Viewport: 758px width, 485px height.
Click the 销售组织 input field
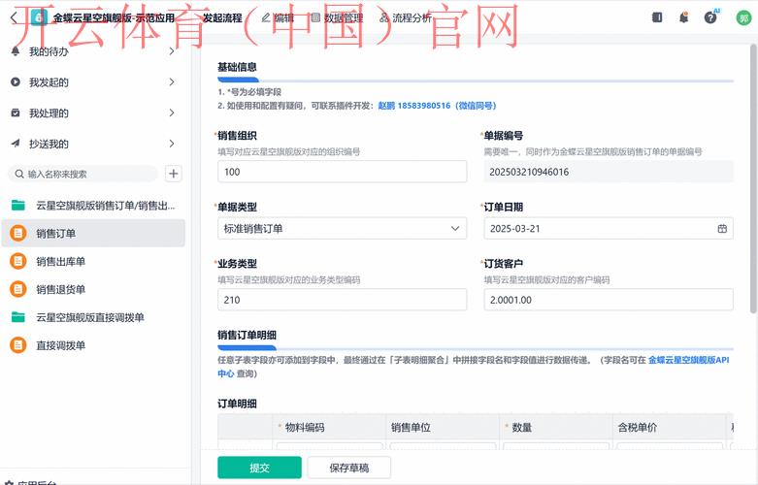pos(343,172)
